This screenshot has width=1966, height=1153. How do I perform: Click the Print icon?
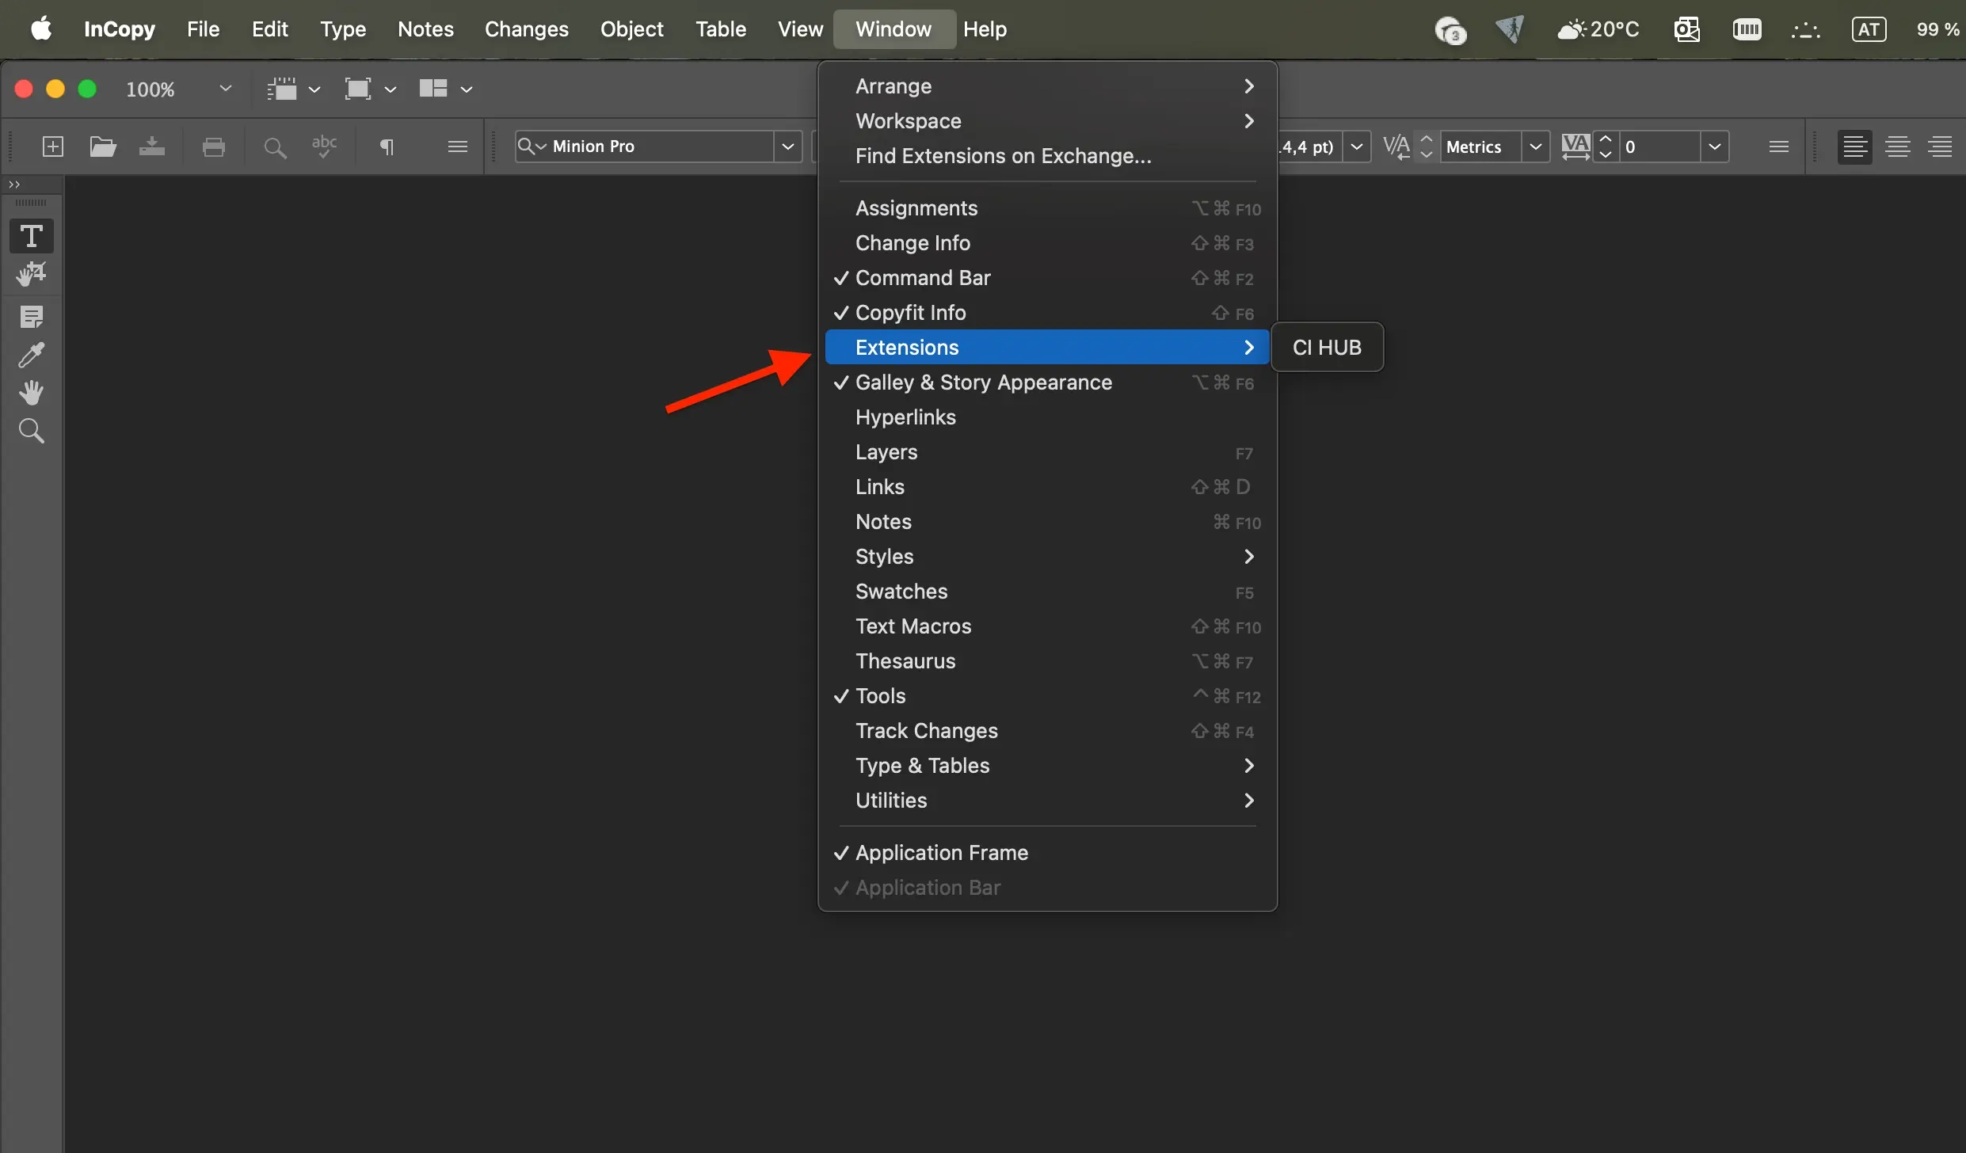[214, 147]
